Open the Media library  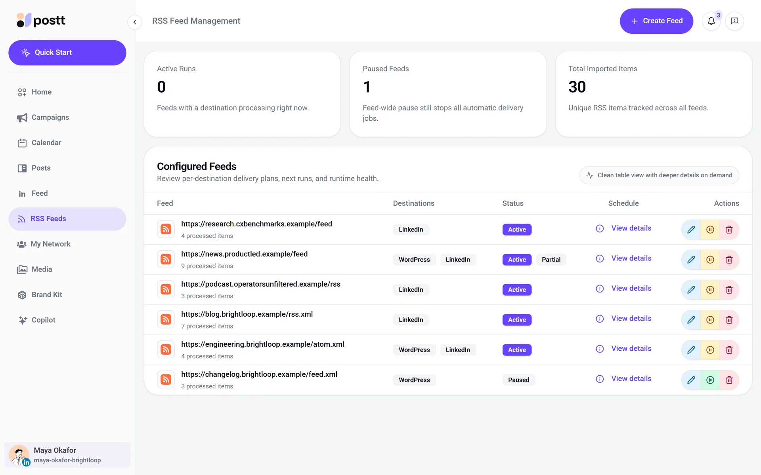click(67, 270)
